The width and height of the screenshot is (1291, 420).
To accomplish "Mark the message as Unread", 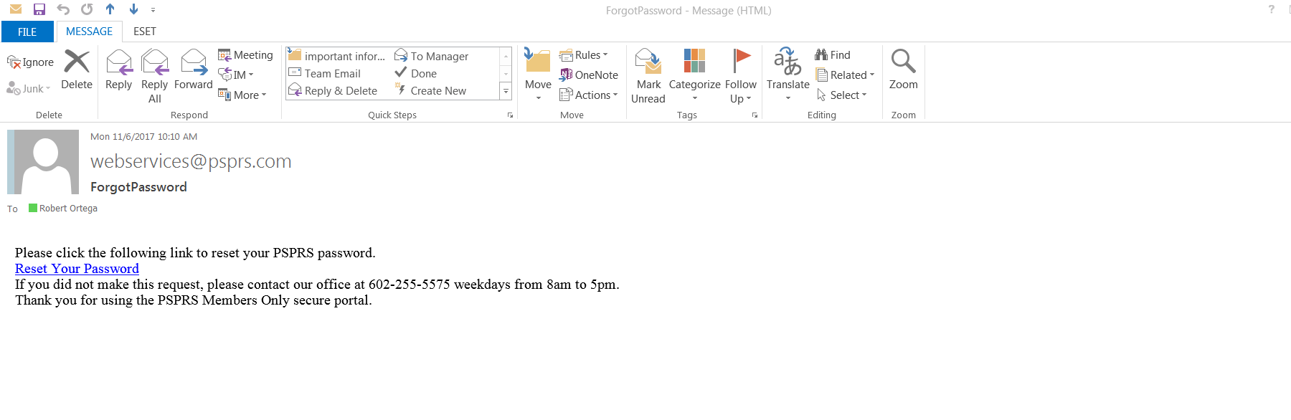I will coord(648,63).
